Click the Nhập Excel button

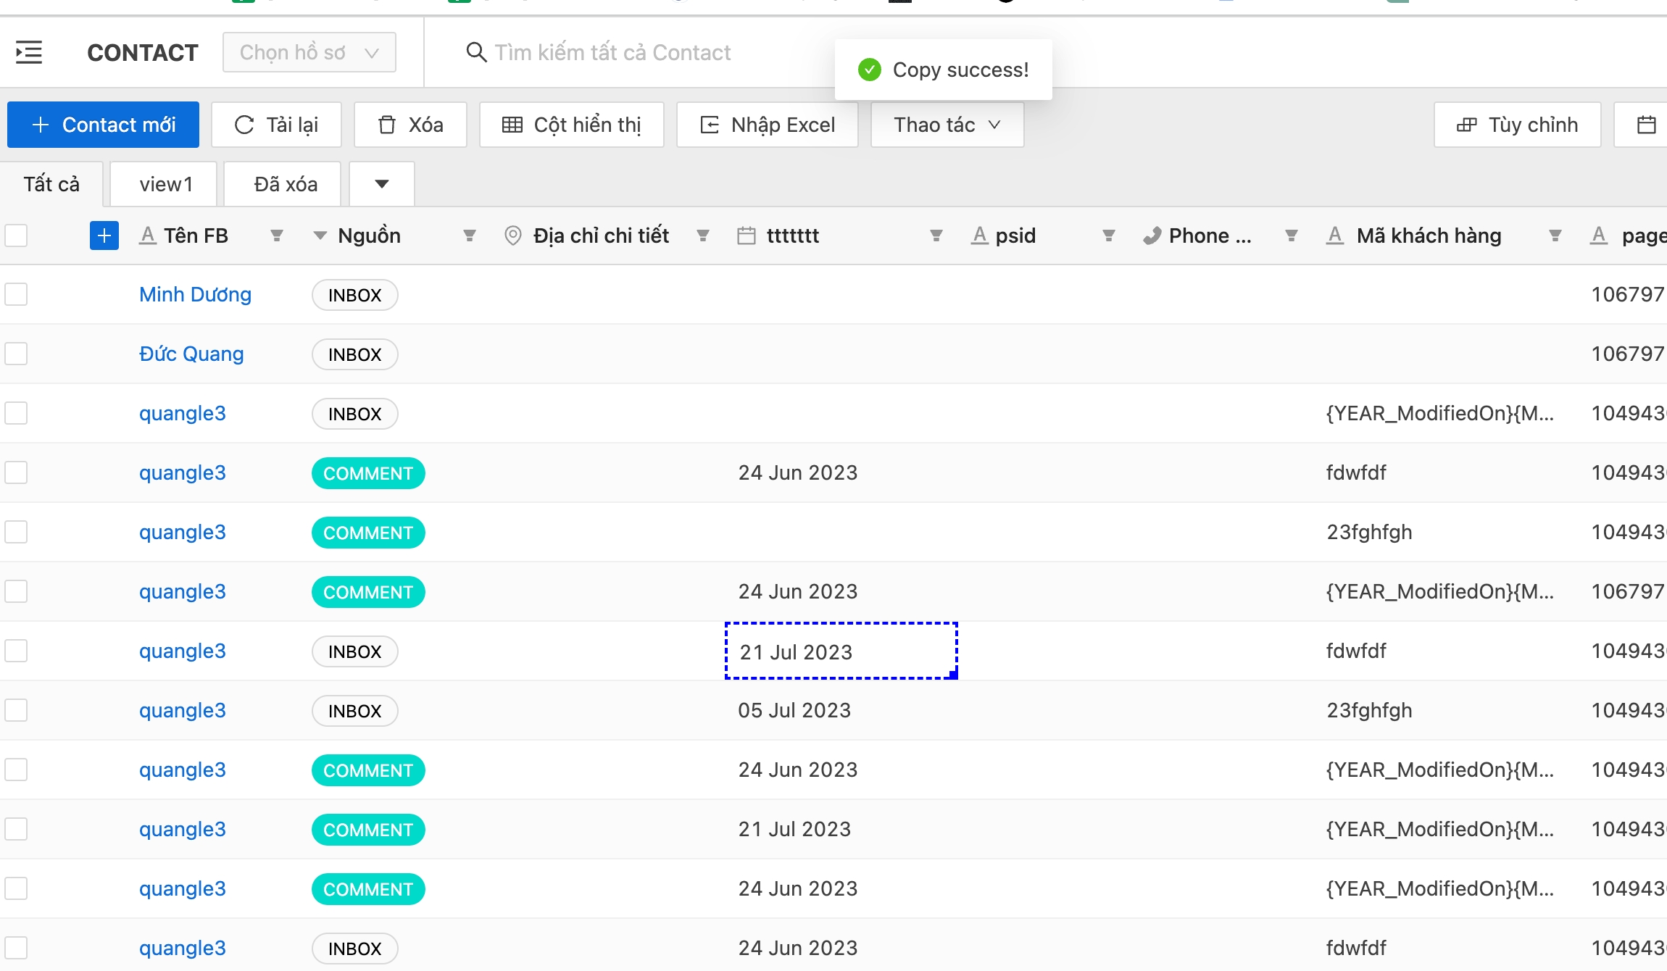point(768,125)
